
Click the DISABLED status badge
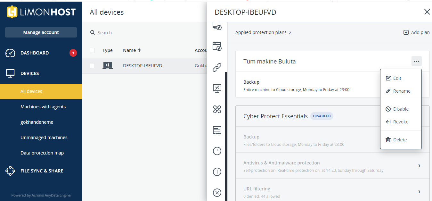click(322, 116)
